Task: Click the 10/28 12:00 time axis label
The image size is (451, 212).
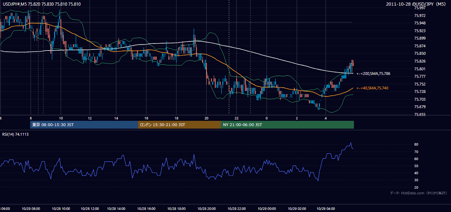Action: (90, 209)
